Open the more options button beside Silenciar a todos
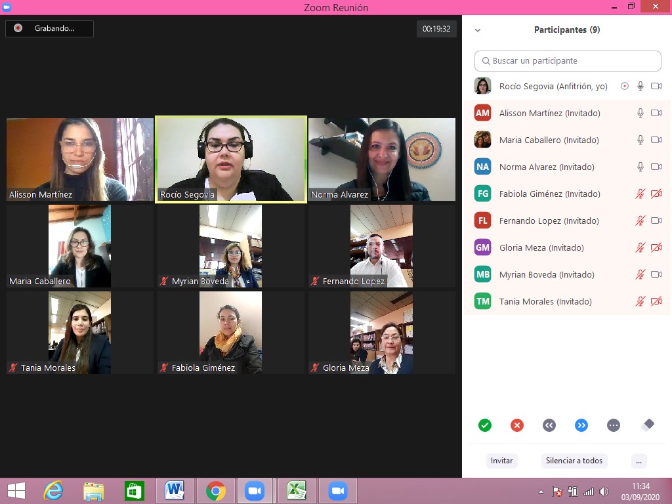 639,461
